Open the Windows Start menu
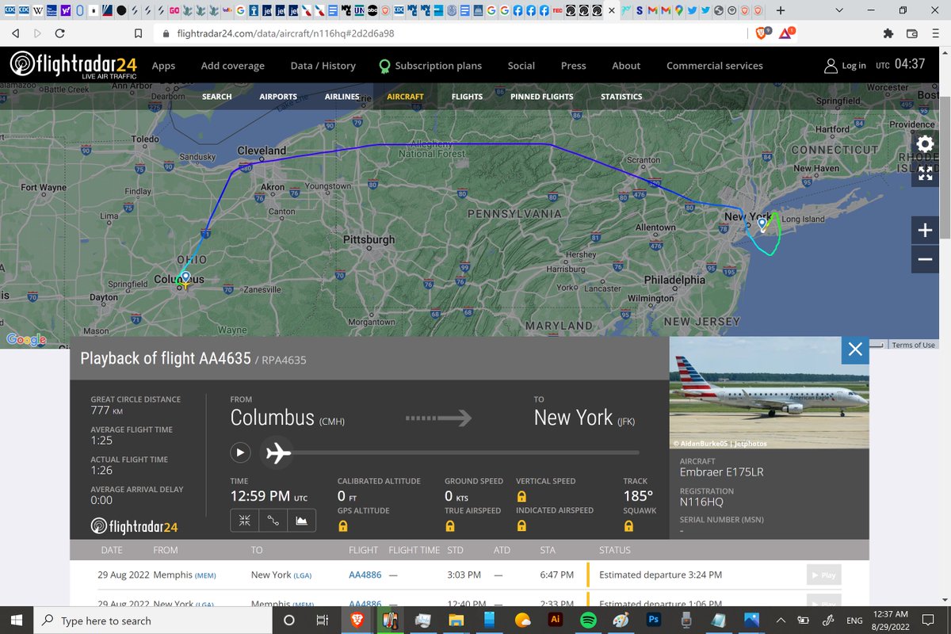This screenshot has height=634, width=951. tap(17, 621)
